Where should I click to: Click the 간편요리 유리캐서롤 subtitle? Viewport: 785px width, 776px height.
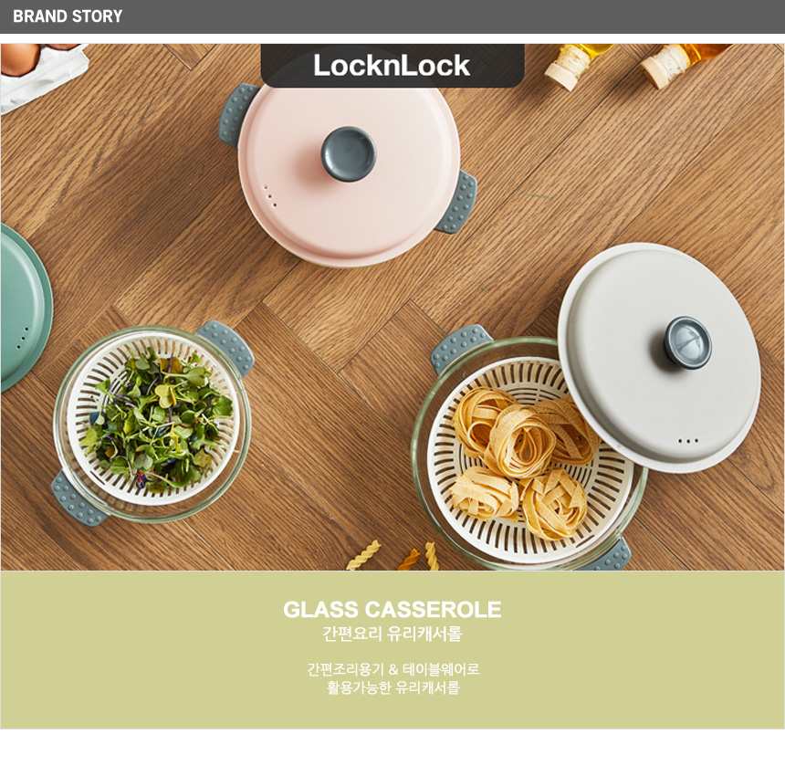392,634
